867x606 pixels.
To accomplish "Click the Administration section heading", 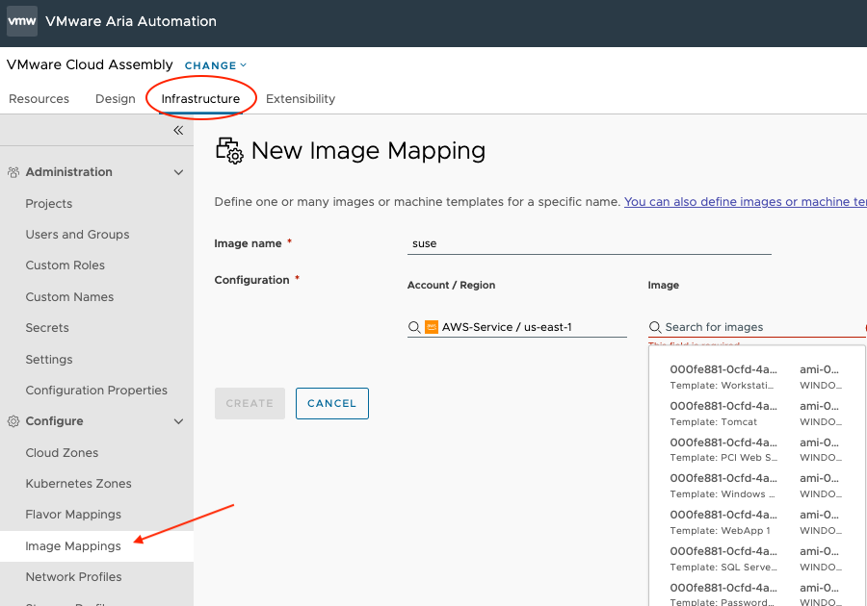I will click(x=69, y=172).
